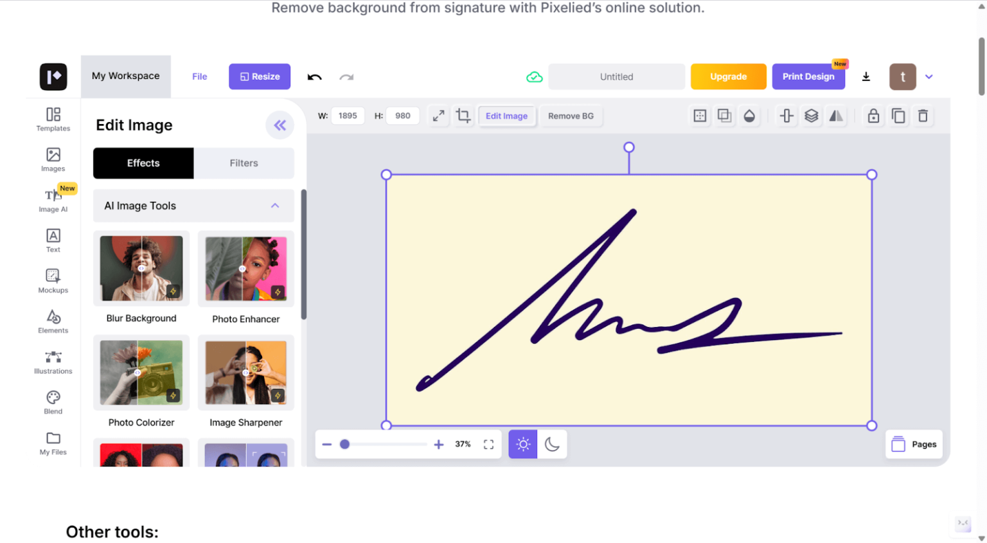
Task: Open the Illustrations panel
Action: pyautogui.click(x=53, y=362)
